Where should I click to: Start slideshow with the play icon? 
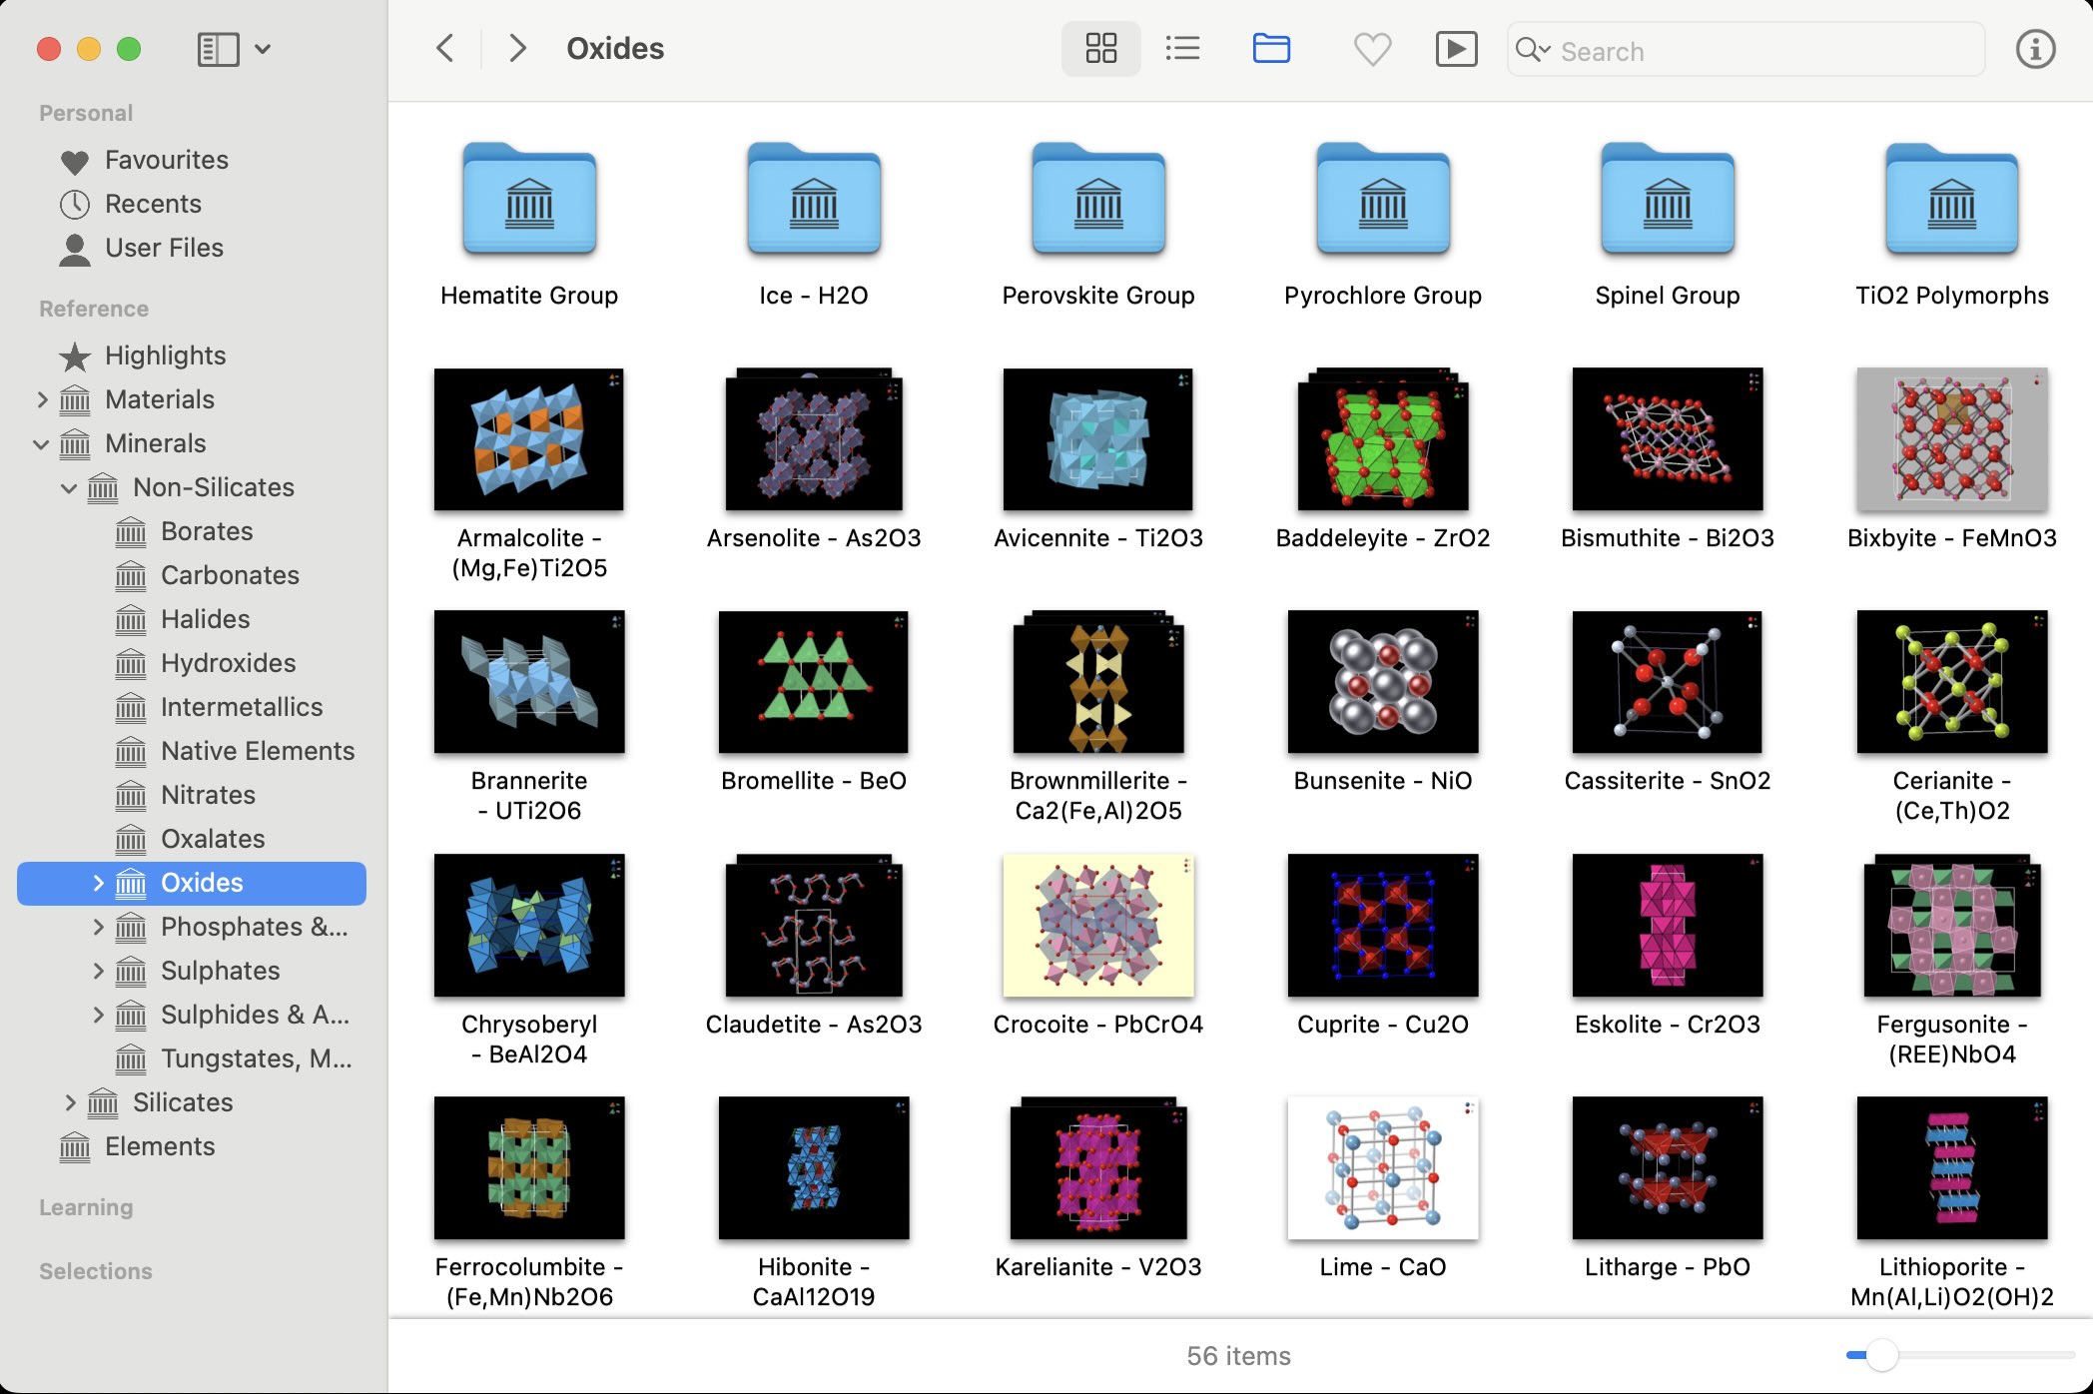coord(1456,49)
